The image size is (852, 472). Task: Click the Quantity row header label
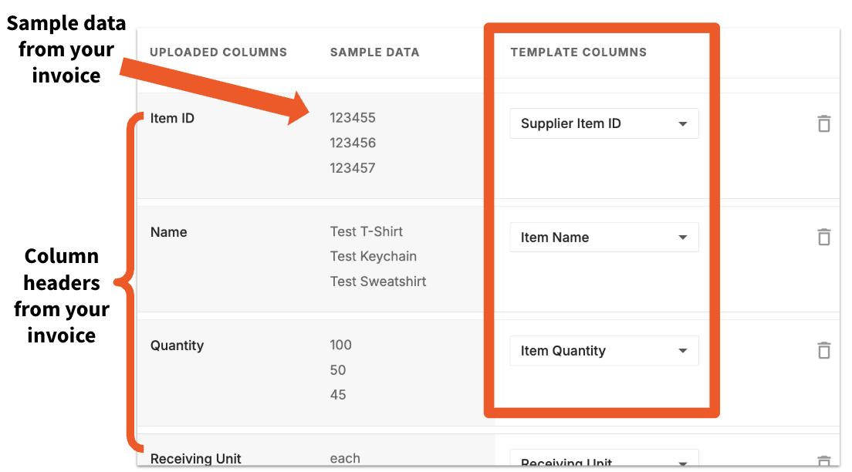[177, 346]
